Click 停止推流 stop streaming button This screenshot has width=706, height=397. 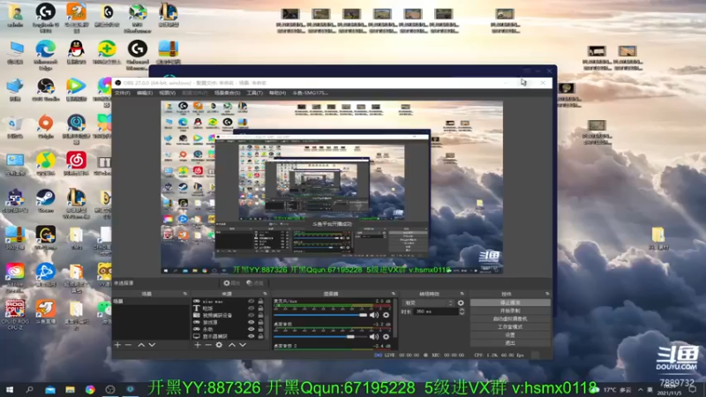pyautogui.click(x=510, y=303)
